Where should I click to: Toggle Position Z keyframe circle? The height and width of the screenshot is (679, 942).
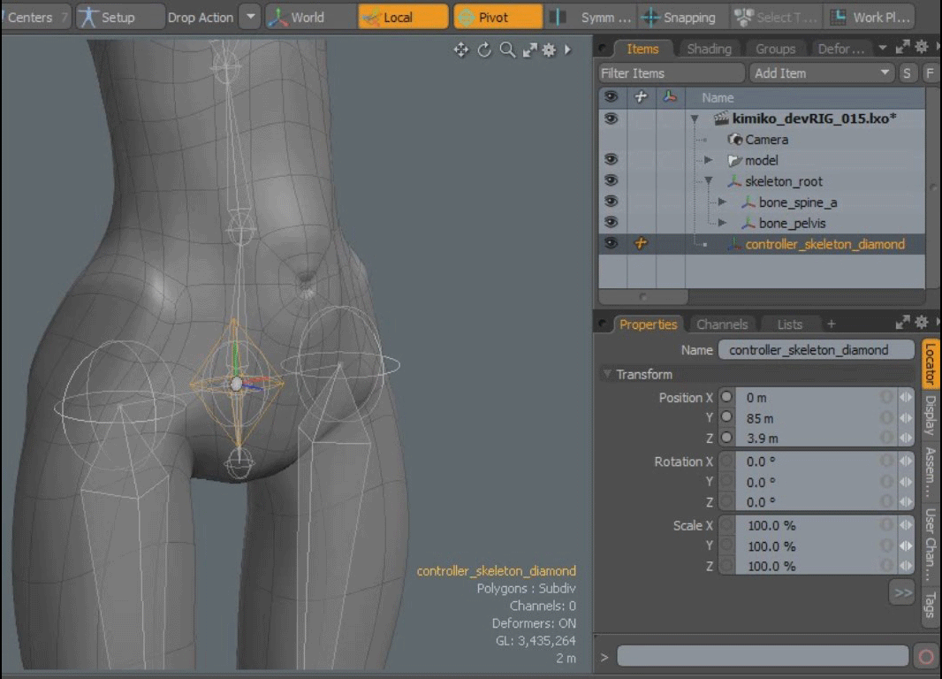point(727,438)
